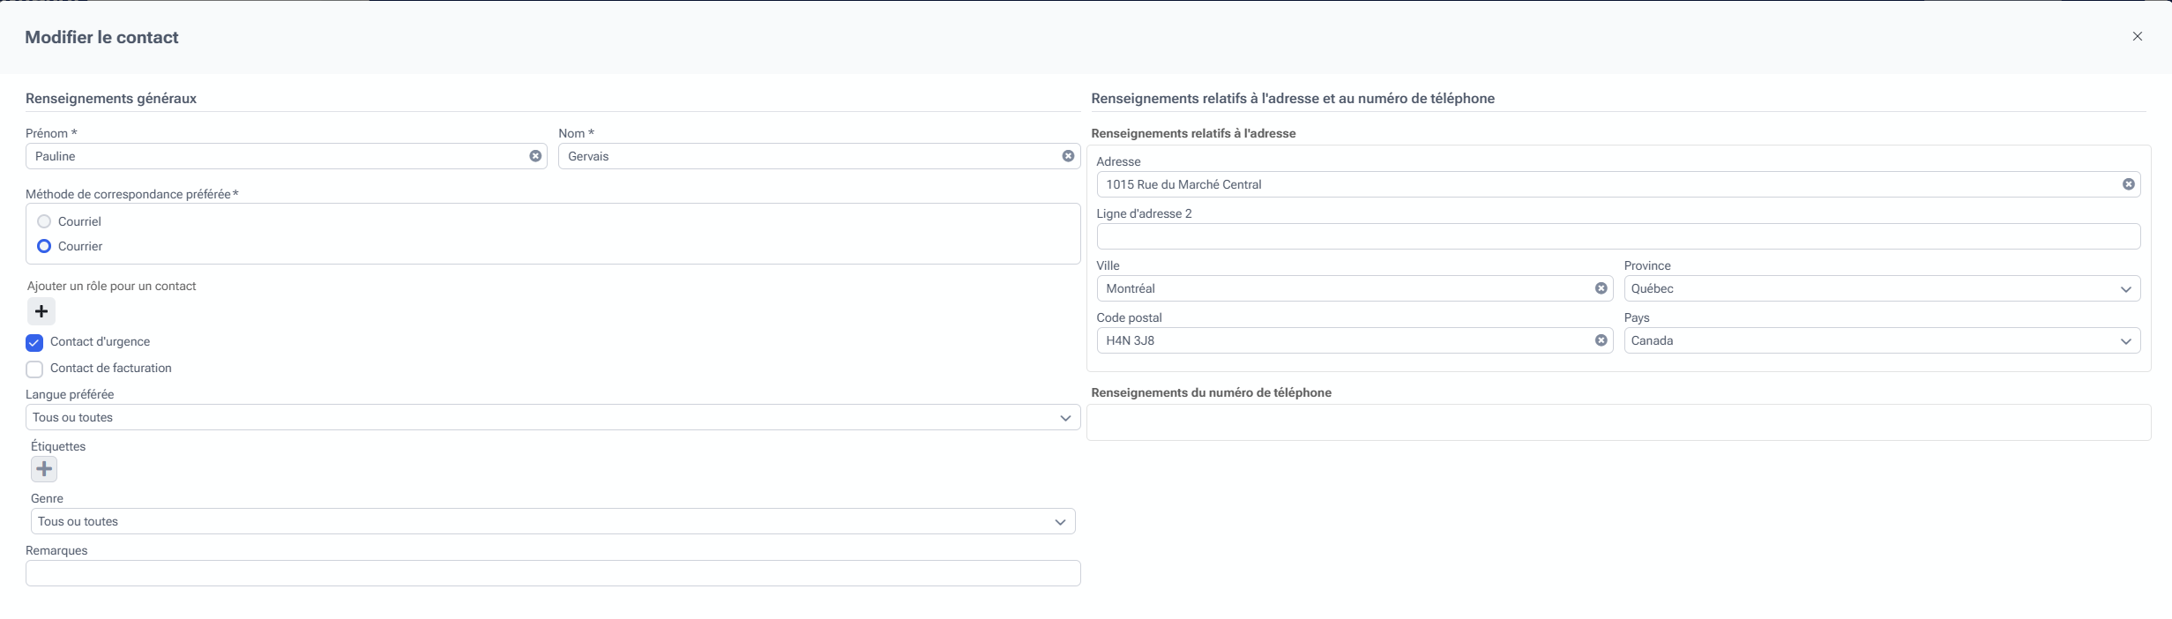The image size is (2172, 619).
Task: Clear the Code postal field with X icon
Action: 1601,340
